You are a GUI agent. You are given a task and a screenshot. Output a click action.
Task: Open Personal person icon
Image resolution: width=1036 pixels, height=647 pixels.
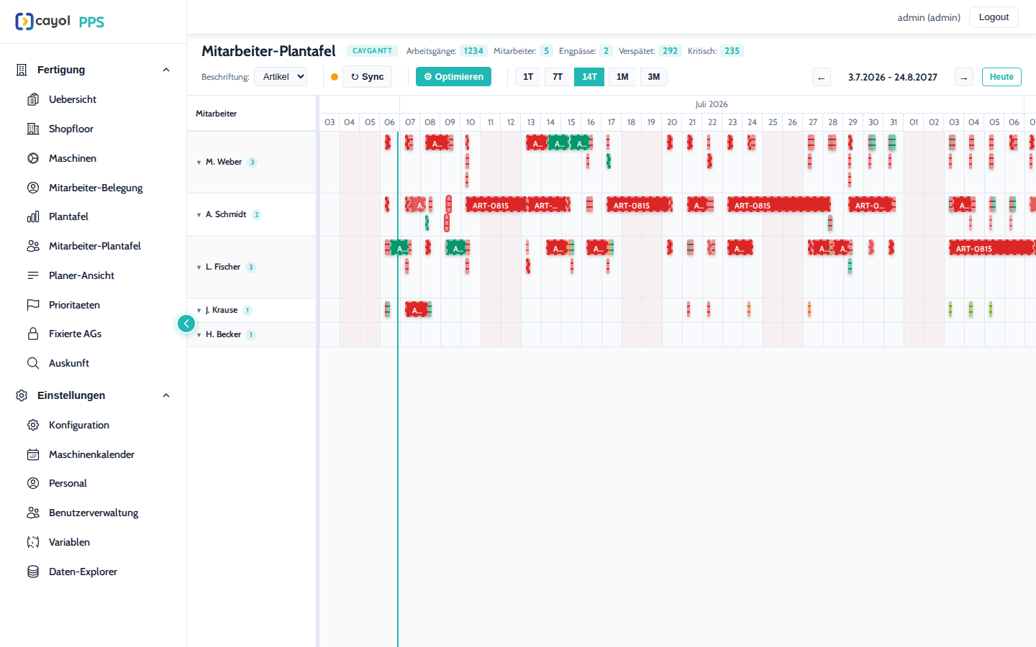click(33, 483)
